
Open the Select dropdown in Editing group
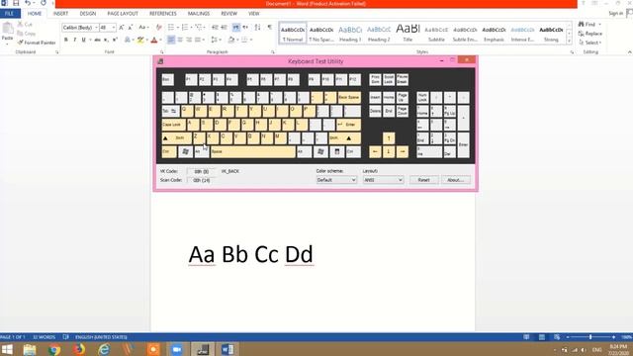click(x=589, y=43)
